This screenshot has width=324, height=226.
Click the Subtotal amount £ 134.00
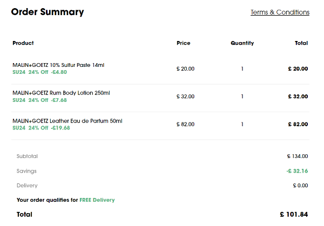(x=297, y=156)
